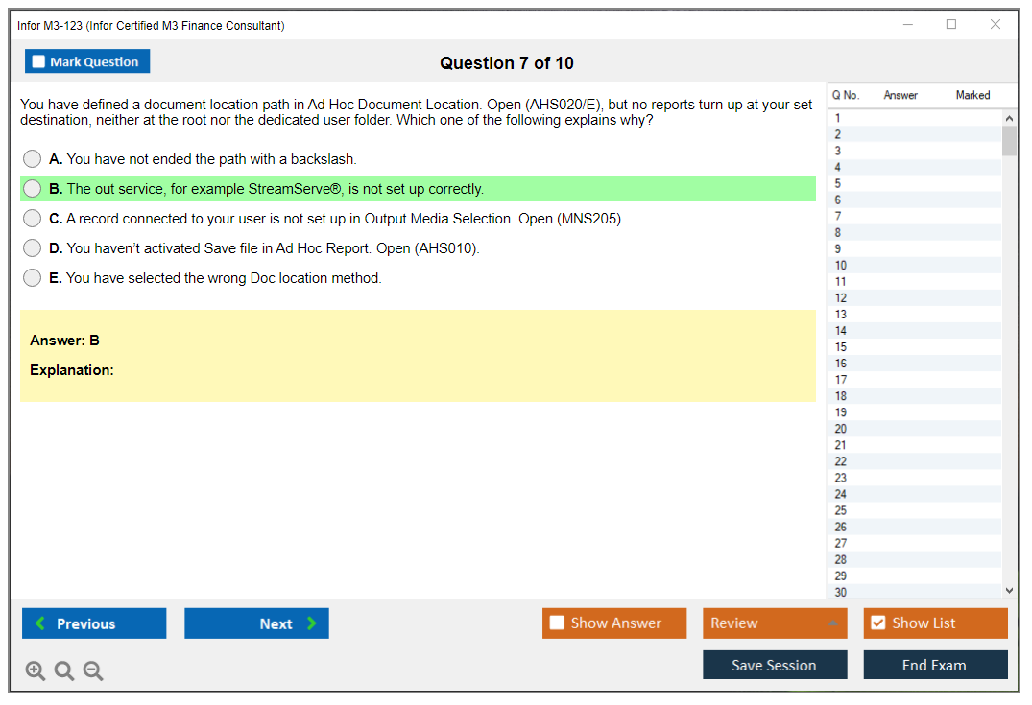Tick the Mark Question checkbox
Image resolution: width=1032 pixels, height=705 pixels.
click(39, 62)
